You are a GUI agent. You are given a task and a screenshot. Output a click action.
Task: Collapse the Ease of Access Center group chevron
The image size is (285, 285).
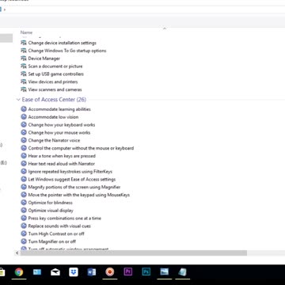click(x=18, y=100)
